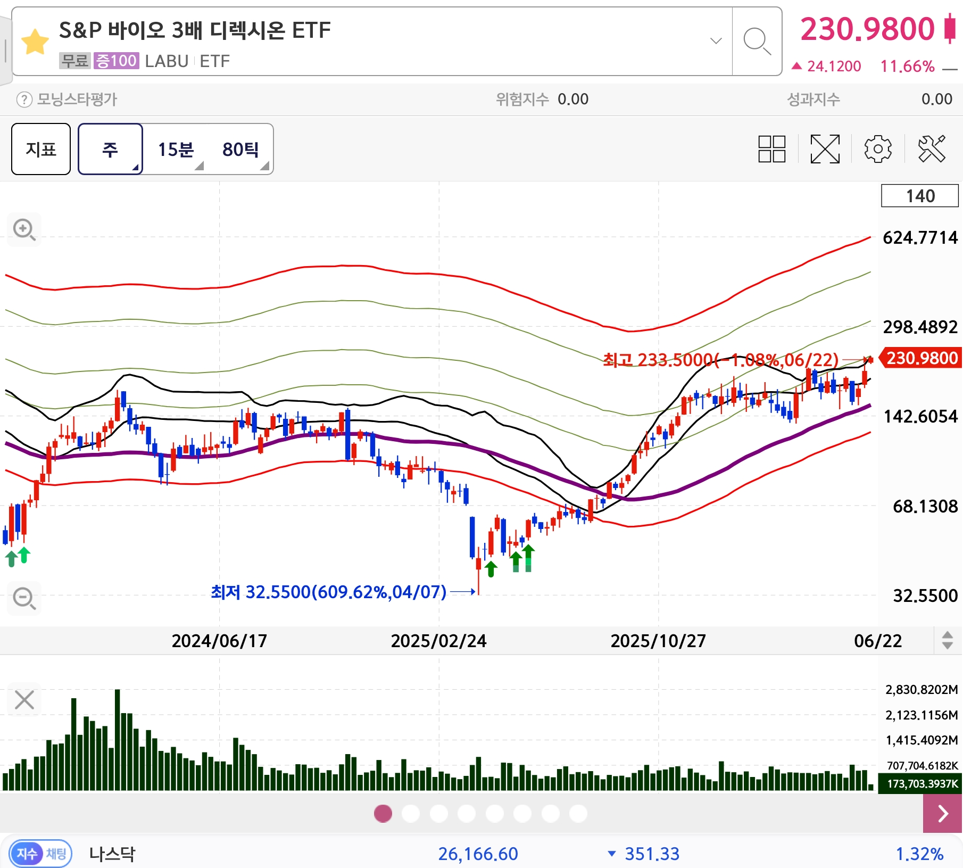Click the 2,830.8202M volume axis label
The width and height of the screenshot is (963, 868).
pos(921,690)
